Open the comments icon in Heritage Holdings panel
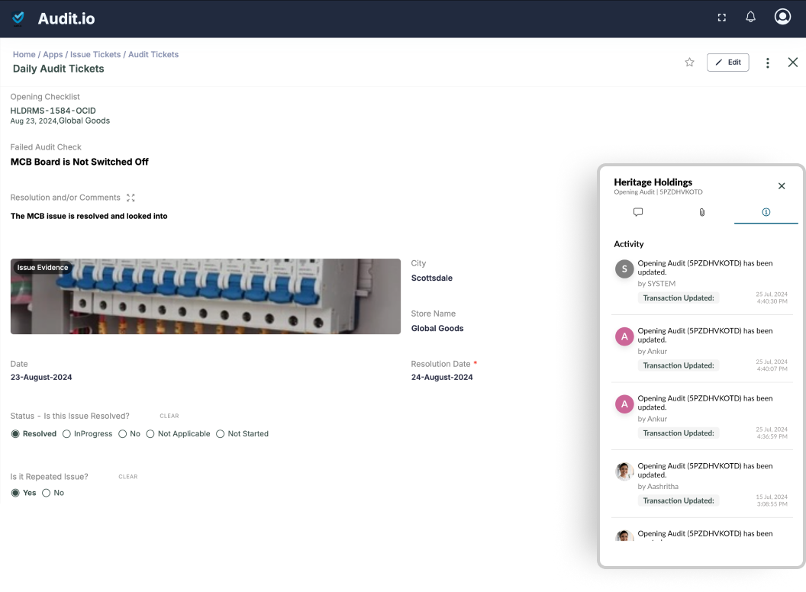The height and width of the screenshot is (592, 806). coord(638,212)
